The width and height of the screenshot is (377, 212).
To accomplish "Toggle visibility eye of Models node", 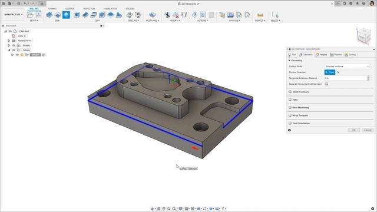I will point(14,45).
